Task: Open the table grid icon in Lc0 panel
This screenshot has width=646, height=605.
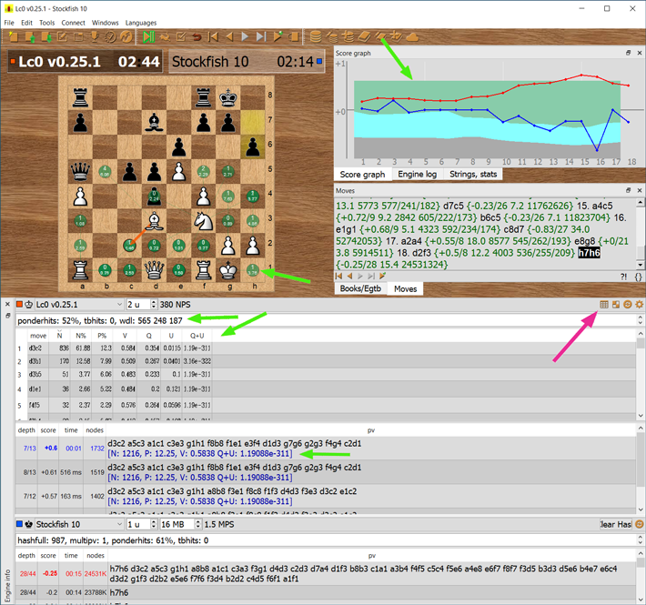Action: pos(603,304)
